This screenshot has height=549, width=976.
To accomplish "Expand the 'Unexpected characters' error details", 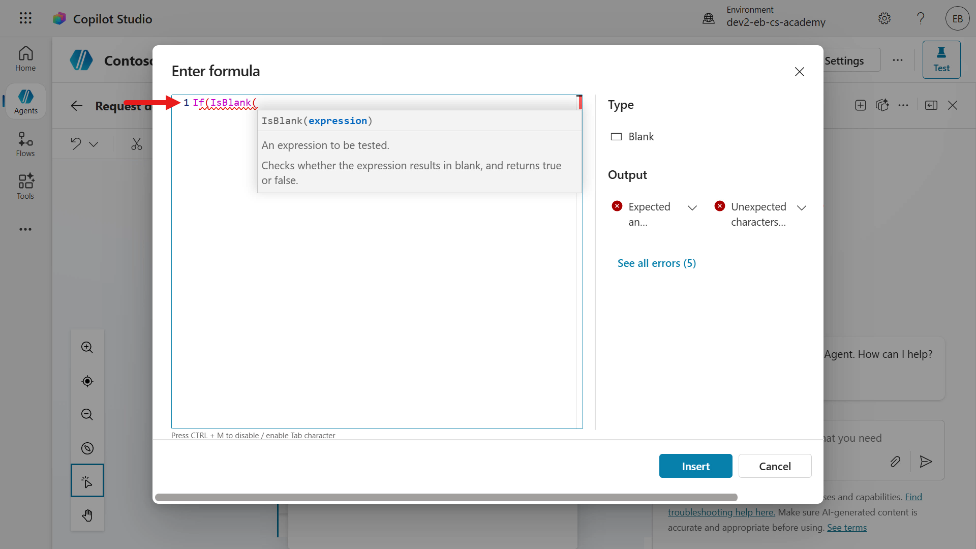I will pos(802,207).
